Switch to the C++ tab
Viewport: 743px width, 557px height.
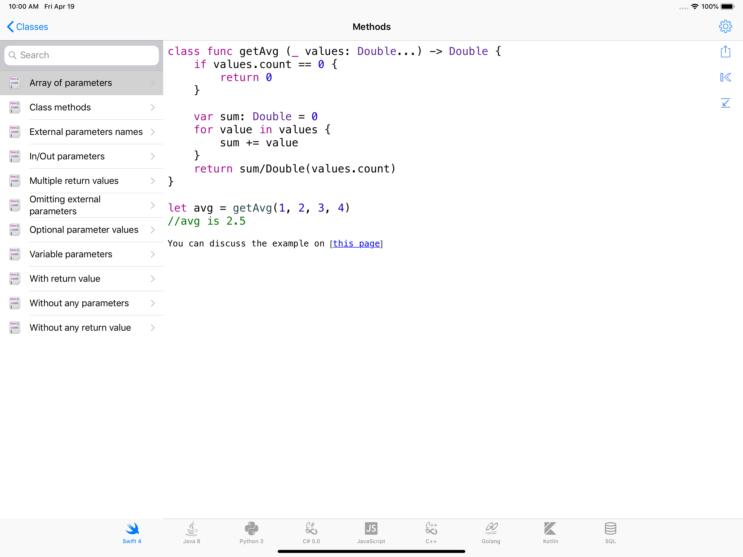431,533
